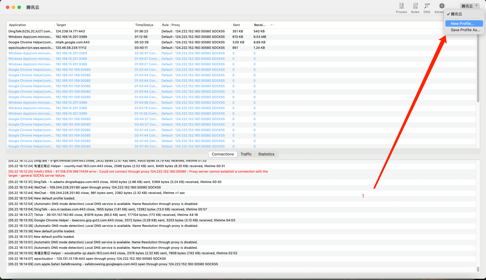
Task: Open the 腾讯云 profile dropdown
Action: [x=470, y=5]
